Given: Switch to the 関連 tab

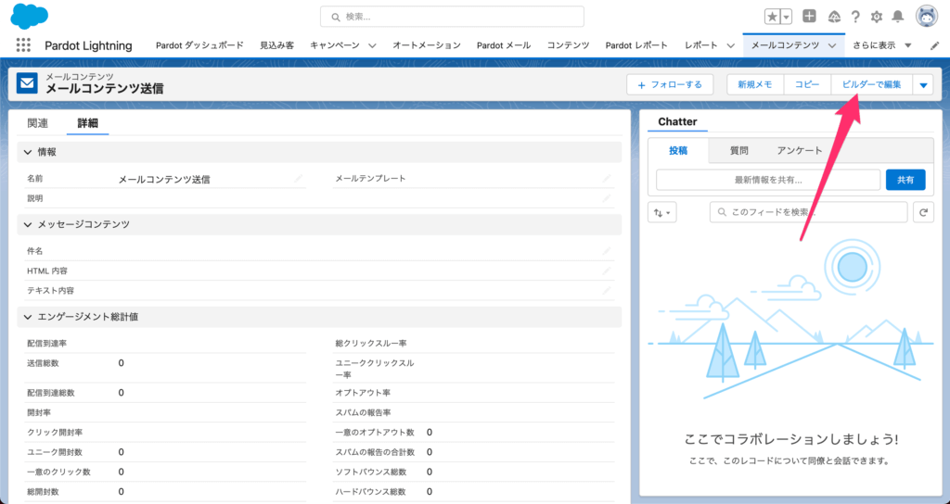Looking at the screenshot, I should pos(37,123).
